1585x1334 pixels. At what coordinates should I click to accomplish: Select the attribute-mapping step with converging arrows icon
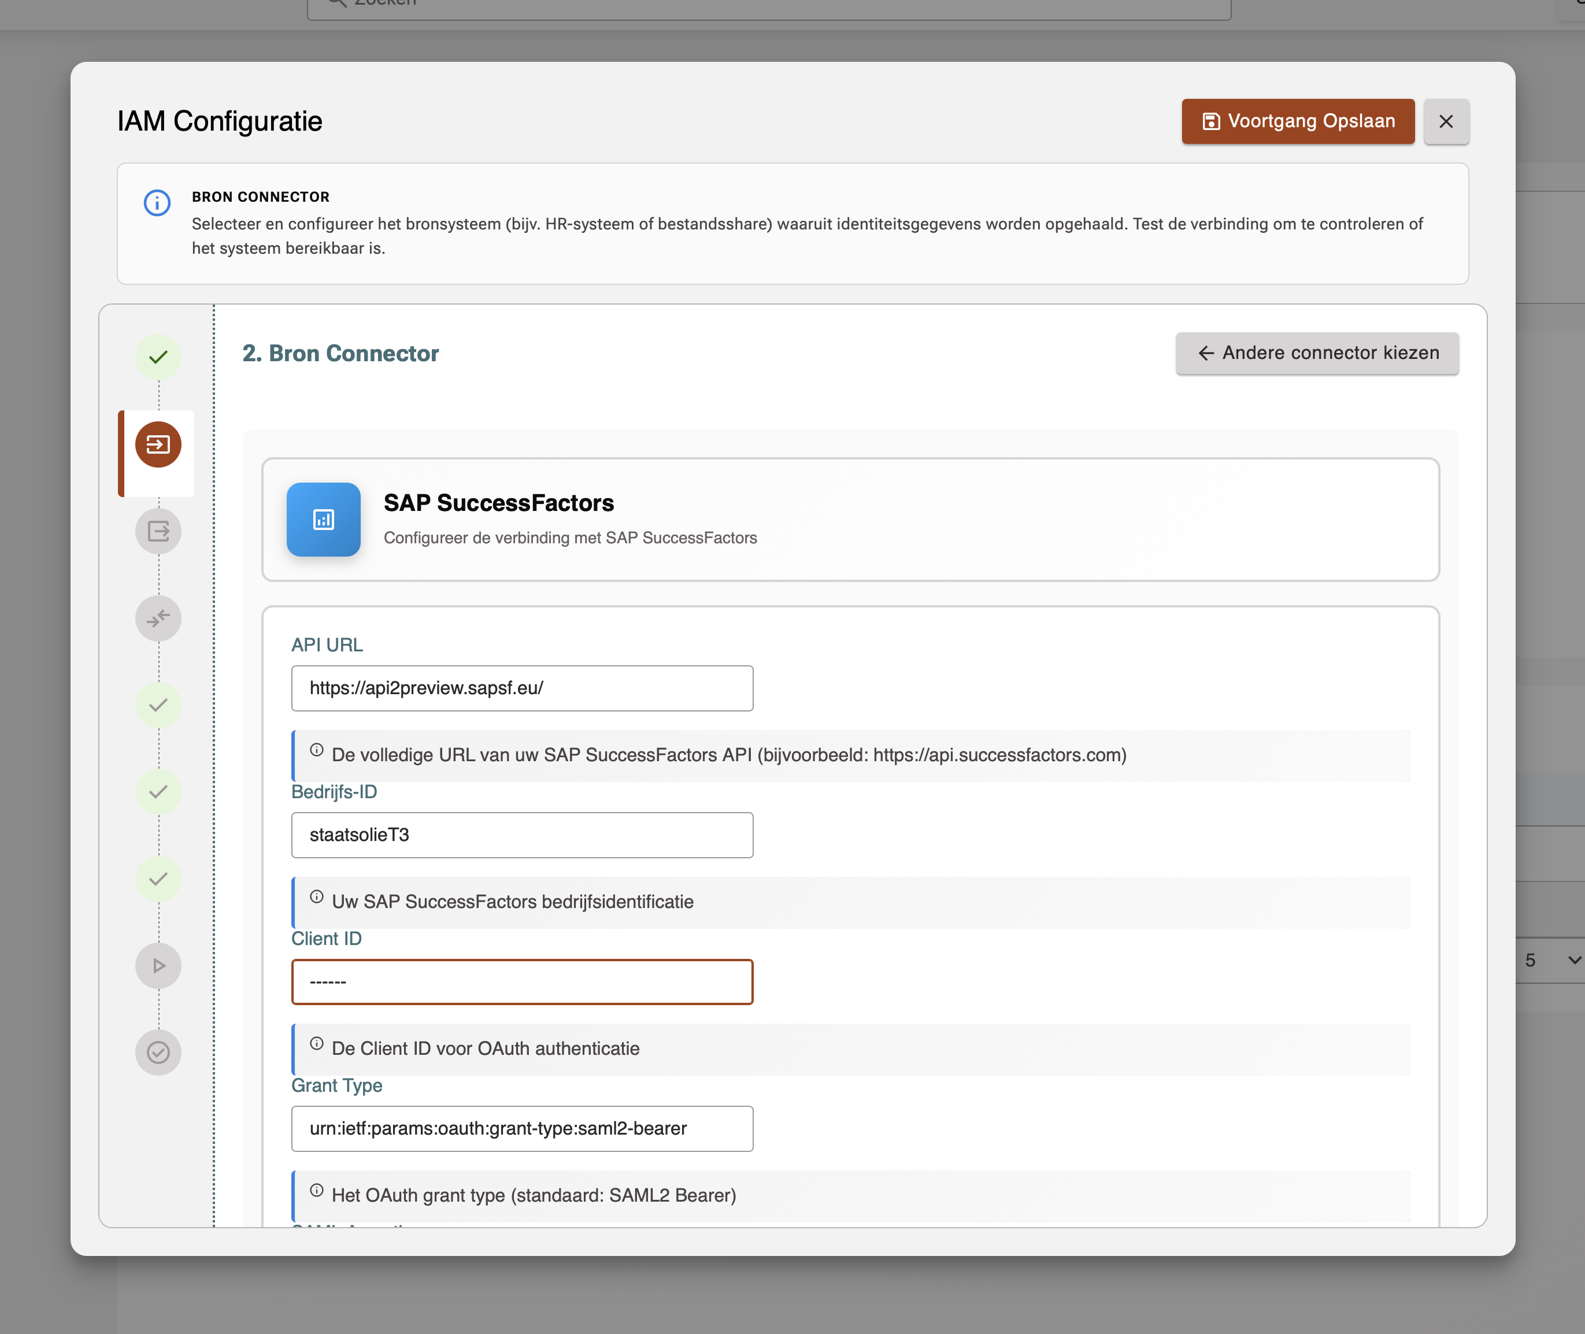tap(158, 618)
